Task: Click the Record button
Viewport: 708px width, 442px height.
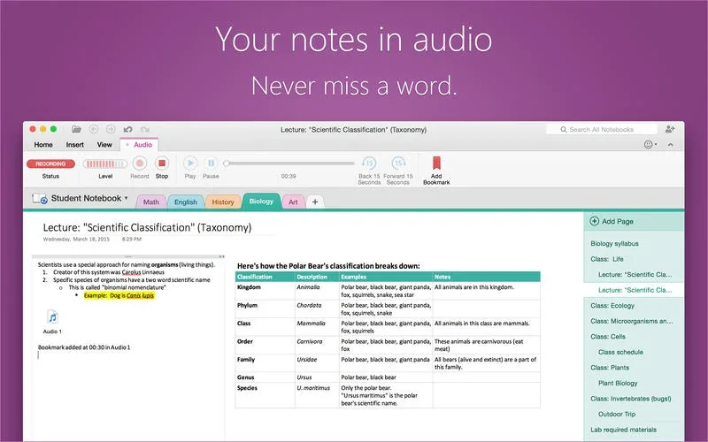Action: (x=140, y=167)
